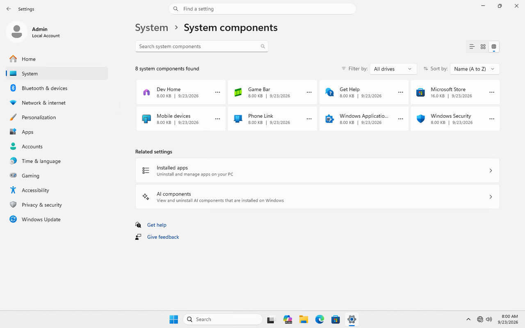
Task: Switch to list view layout
Action: coord(472,47)
